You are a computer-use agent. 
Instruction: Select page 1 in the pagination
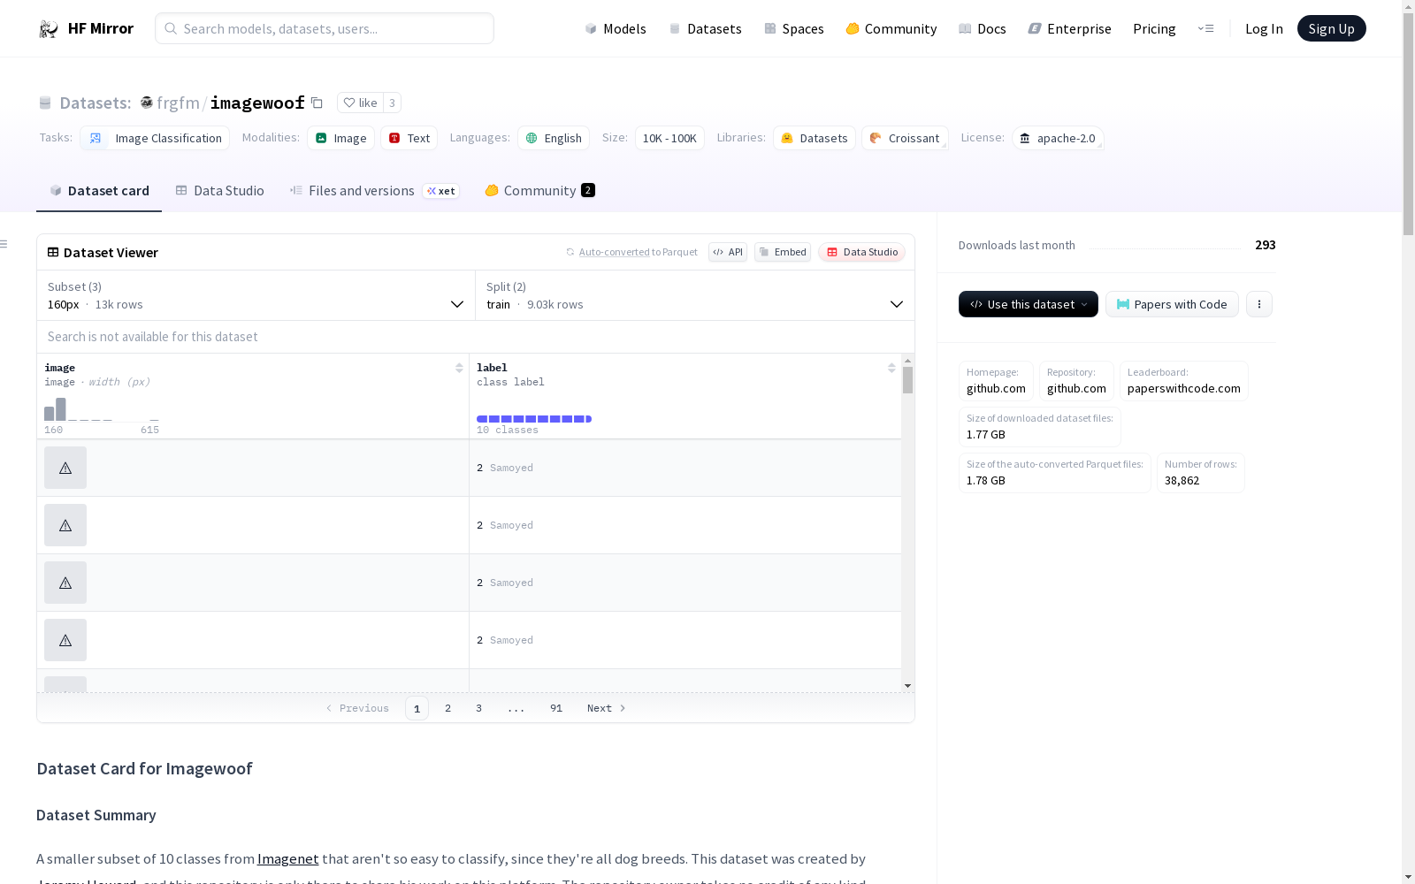(417, 708)
